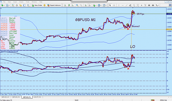Screen dimensions: 172x101
Task: Open the Tools menu
Action: coord(28,2)
